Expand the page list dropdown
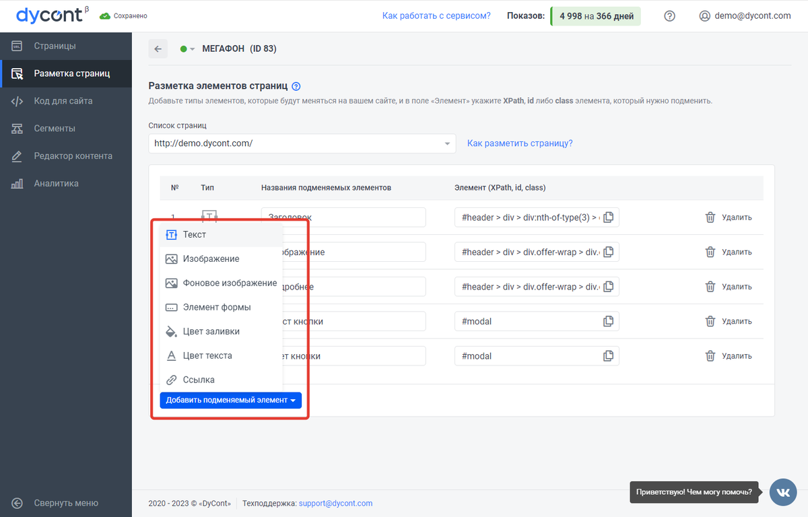Image resolution: width=808 pixels, height=517 pixels. click(447, 143)
